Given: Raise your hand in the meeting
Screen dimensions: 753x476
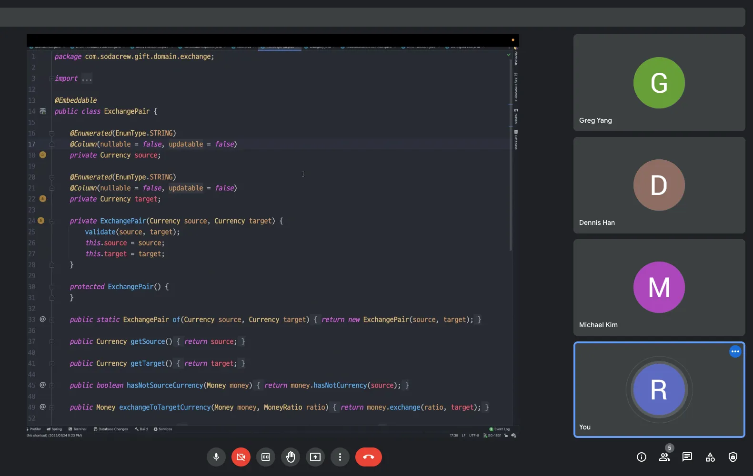Looking at the screenshot, I should [x=291, y=457].
